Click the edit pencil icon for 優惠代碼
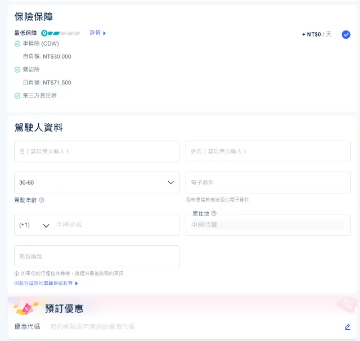The width and height of the screenshot is (360, 341). click(347, 326)
